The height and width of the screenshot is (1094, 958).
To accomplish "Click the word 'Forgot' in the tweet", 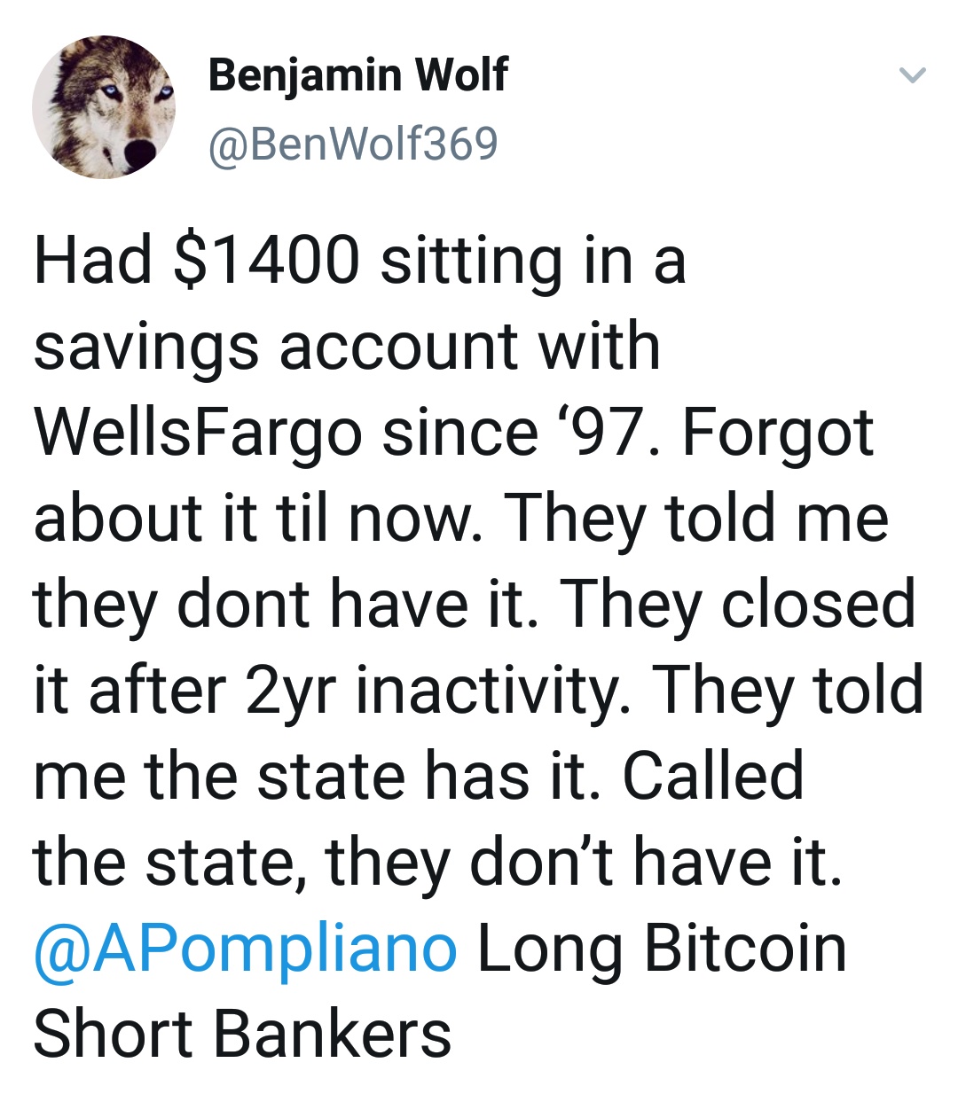I will pos(779,435).
